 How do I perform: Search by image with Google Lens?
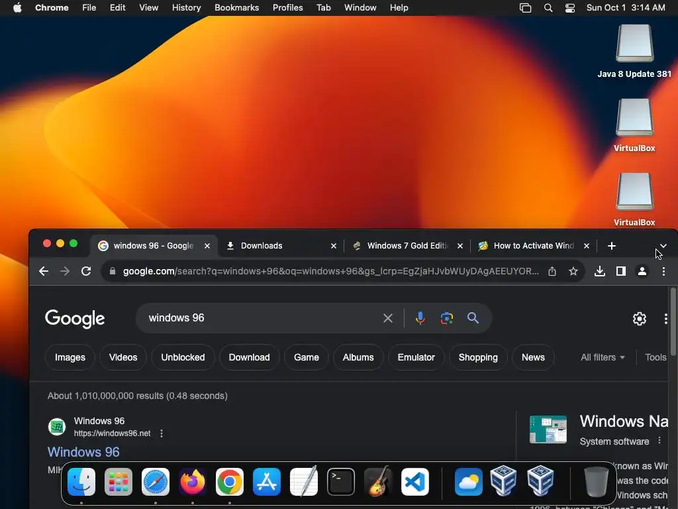pyautogui.click(x=447, y=319)
